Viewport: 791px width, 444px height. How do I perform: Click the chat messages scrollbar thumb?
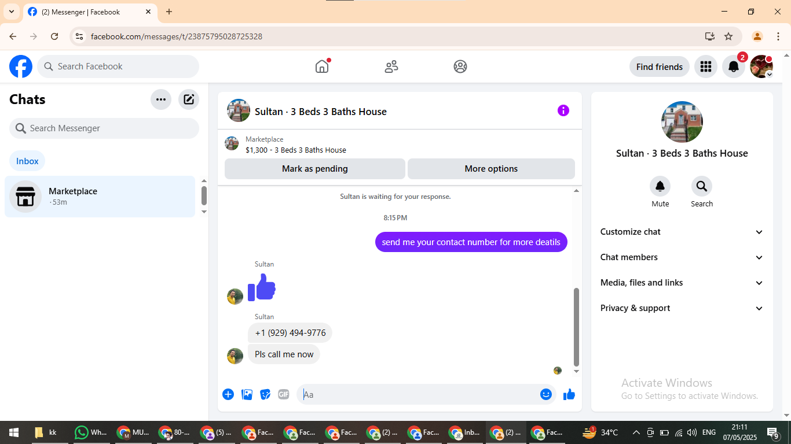[x=576, y=327]
